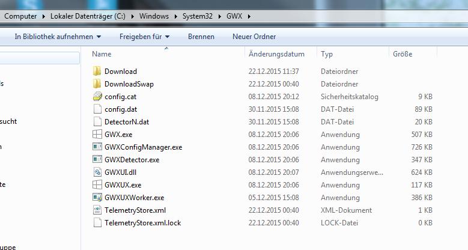Select the GWX.exe file name
The height and width of the screenshot is (250, 468).
pos(118,134)
